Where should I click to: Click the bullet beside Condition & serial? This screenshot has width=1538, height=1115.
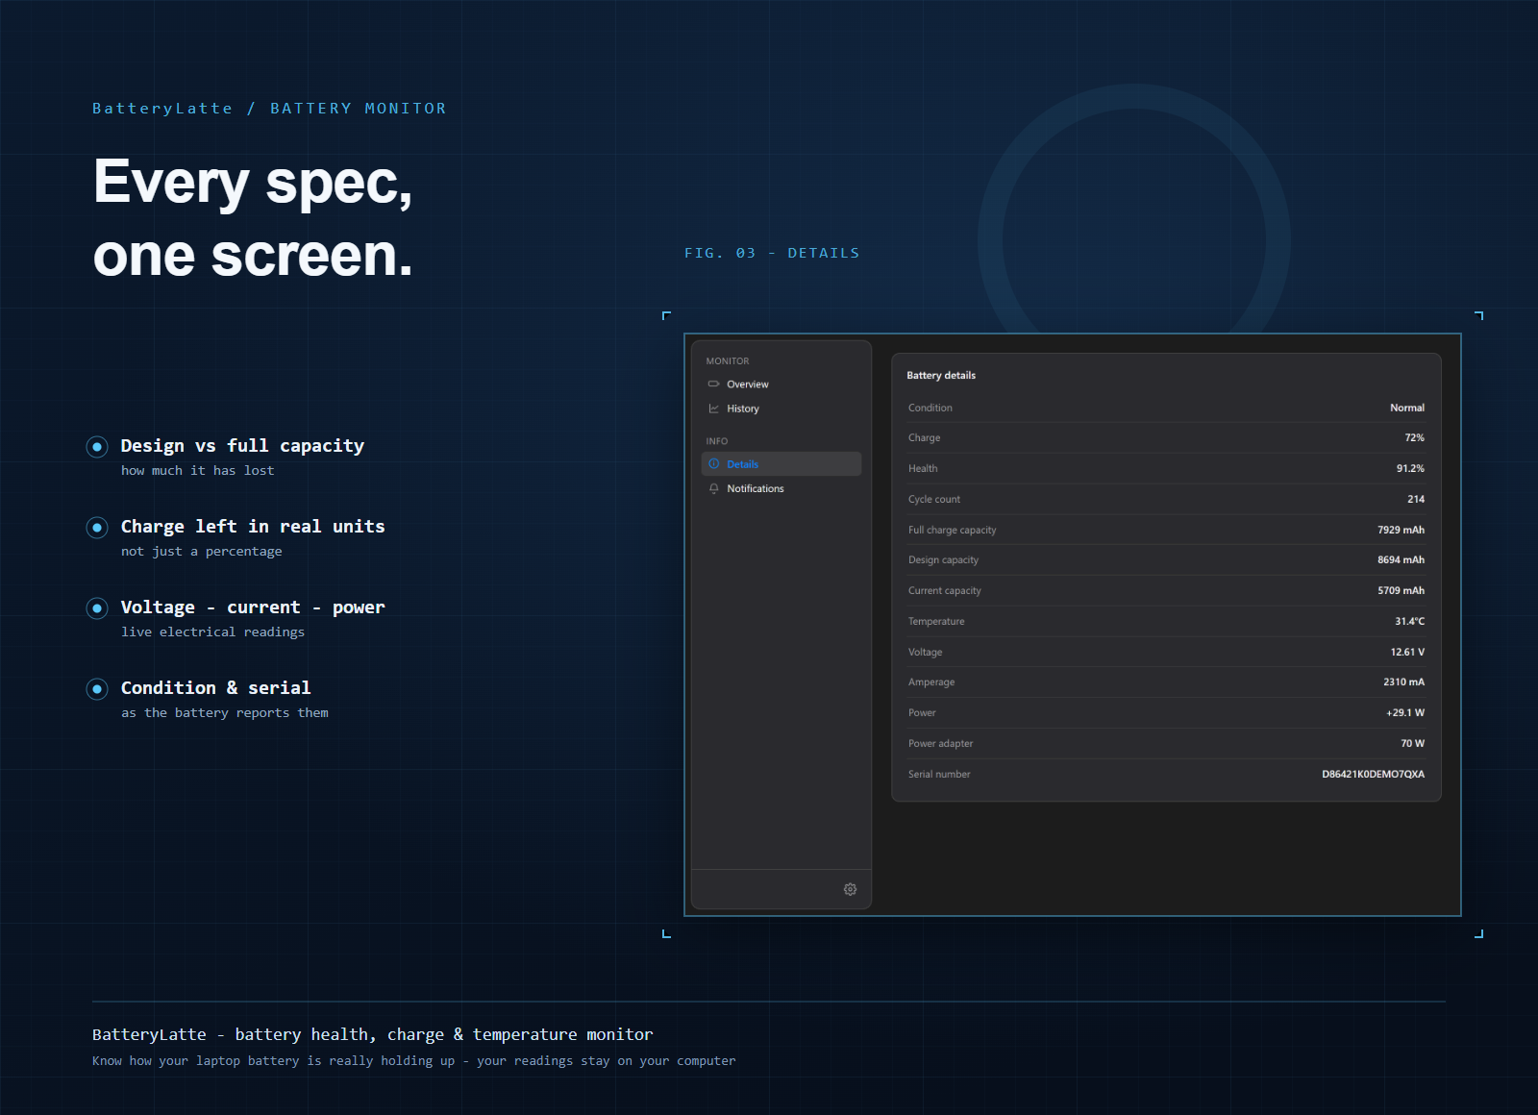(97, 688)
